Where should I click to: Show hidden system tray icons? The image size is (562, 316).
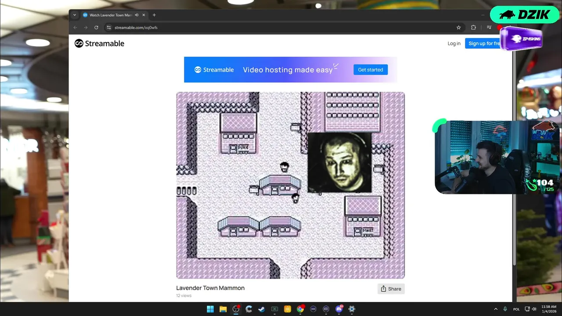point(496,309)
